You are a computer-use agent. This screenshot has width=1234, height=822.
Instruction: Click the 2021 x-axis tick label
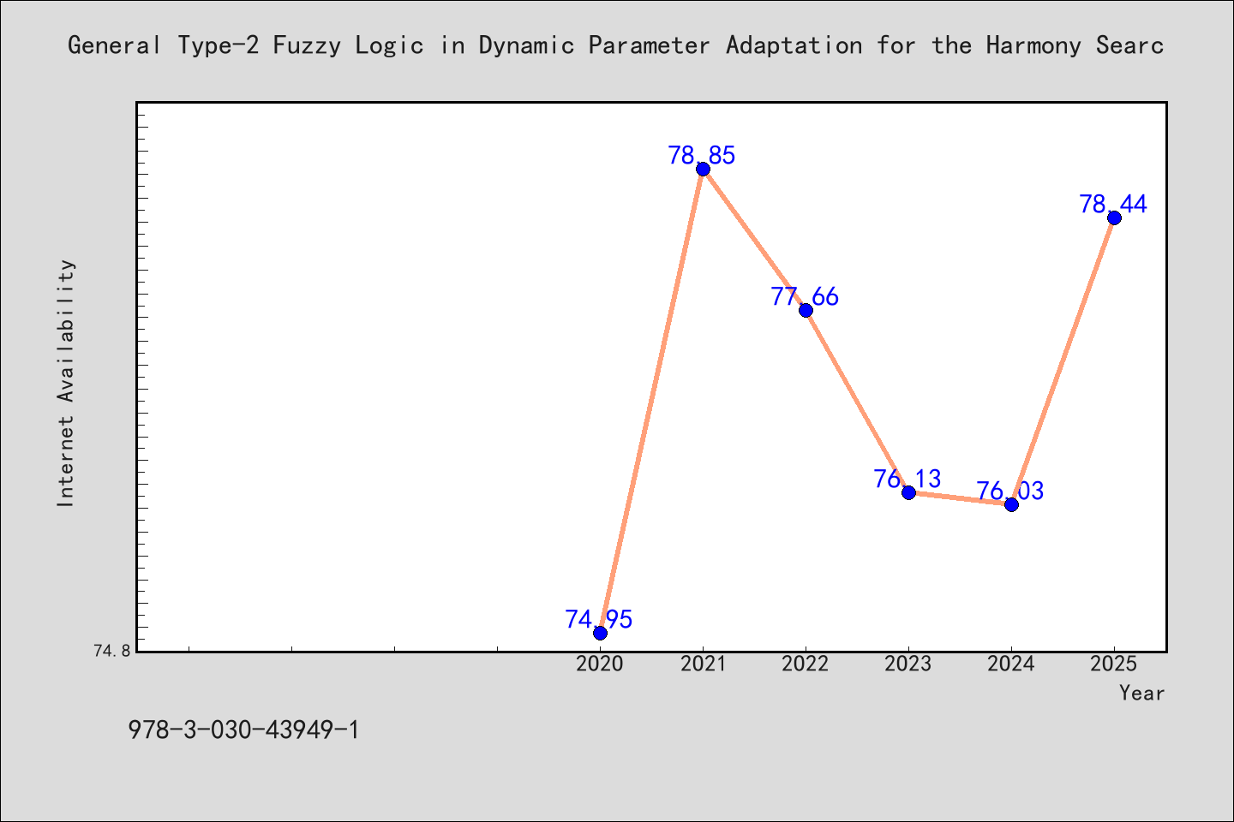pyautogui.click(x=703, y=664)
